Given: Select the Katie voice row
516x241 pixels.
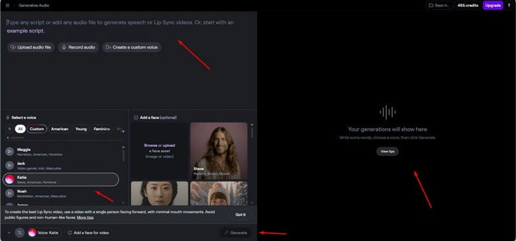Looking at the screenshot, I should pos(61,180).
